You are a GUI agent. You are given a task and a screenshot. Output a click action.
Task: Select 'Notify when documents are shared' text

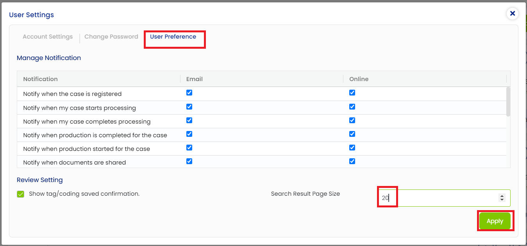74,162
